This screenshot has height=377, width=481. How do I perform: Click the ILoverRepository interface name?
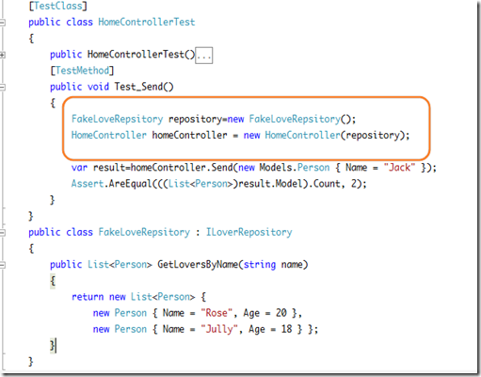tap(249, 233)
